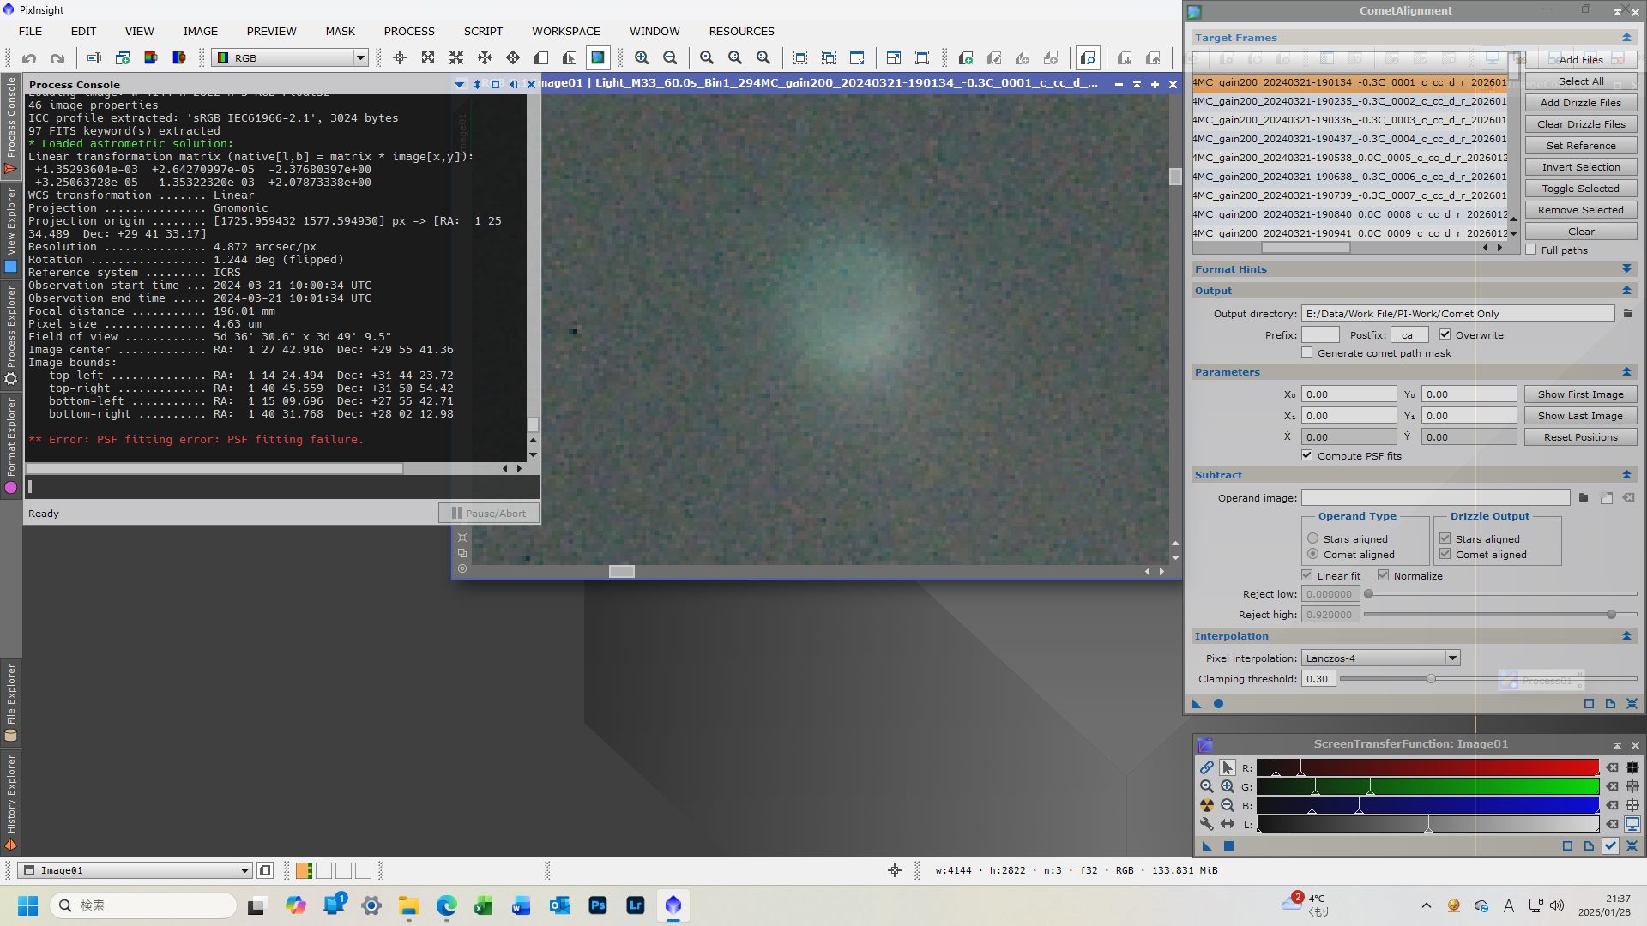
Task: Open the SCRIPT menu
Action: 483,31
